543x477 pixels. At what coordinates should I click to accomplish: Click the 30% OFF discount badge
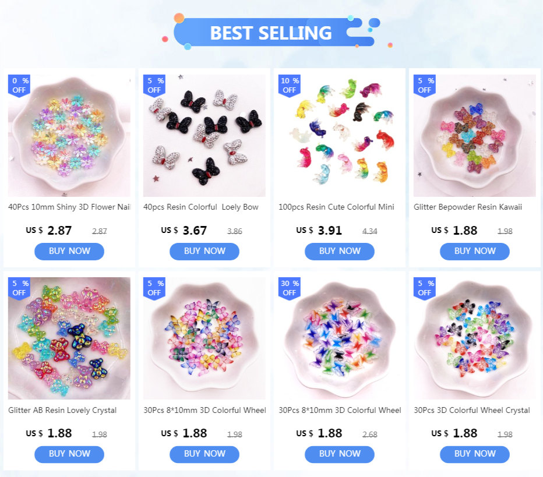click(x=290, y=288)
